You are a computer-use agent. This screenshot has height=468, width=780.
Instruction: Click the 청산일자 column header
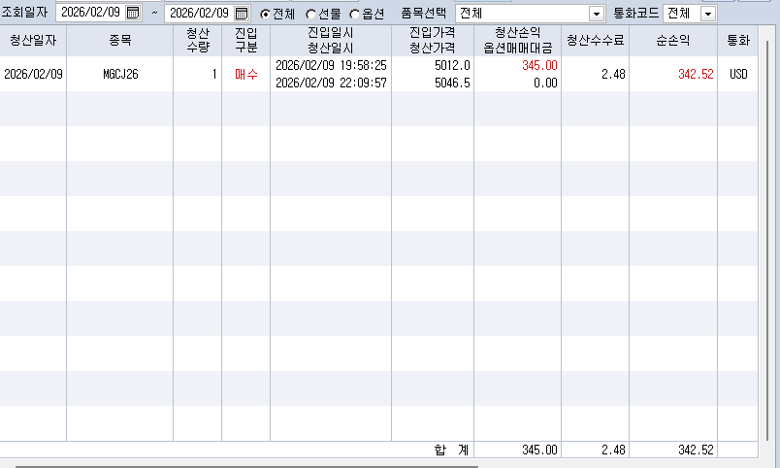point(33,41)
